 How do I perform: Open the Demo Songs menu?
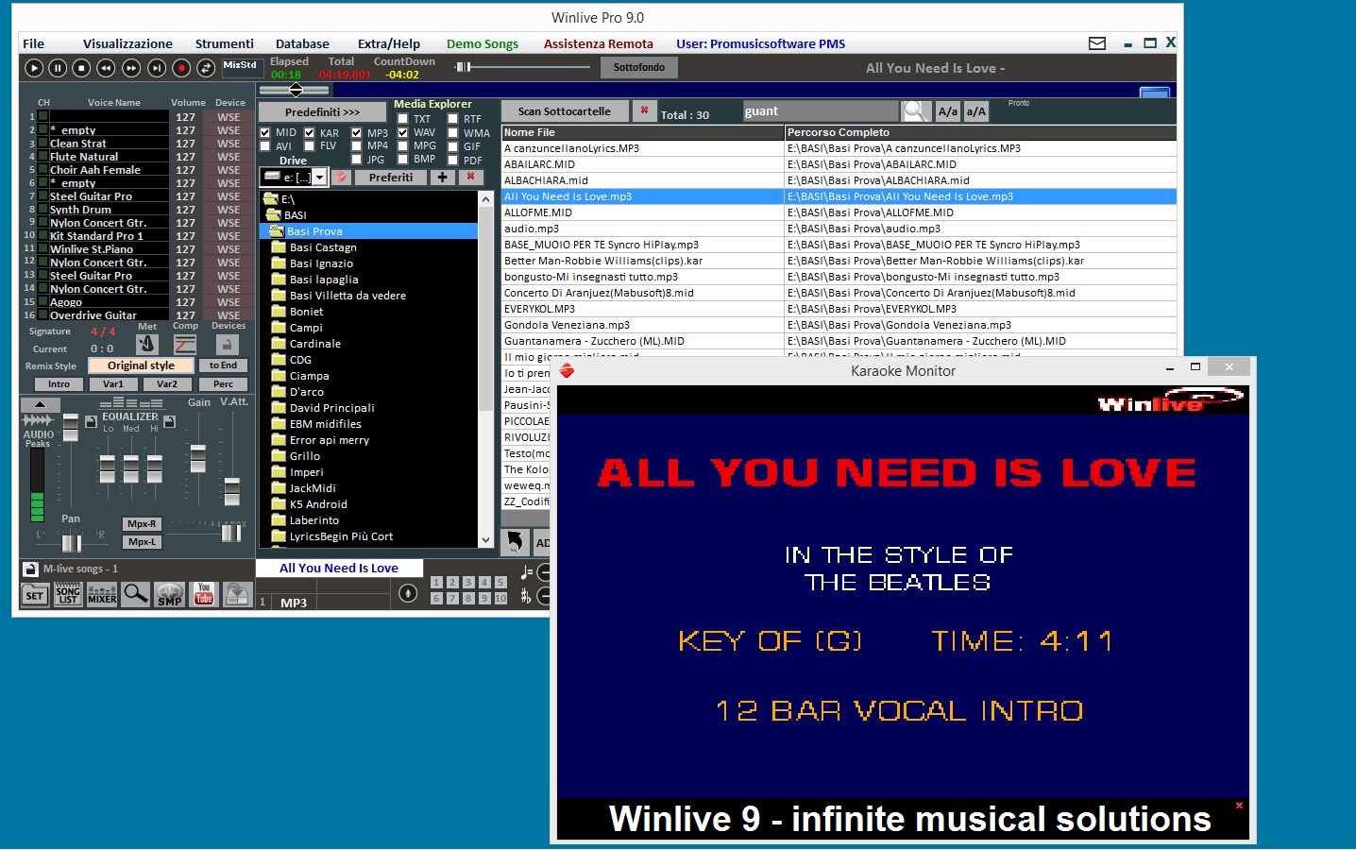click(x=483, y=43)
